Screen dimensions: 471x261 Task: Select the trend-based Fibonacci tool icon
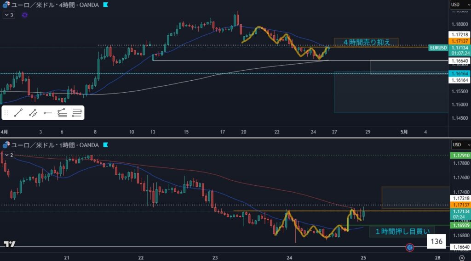[63, 112]
